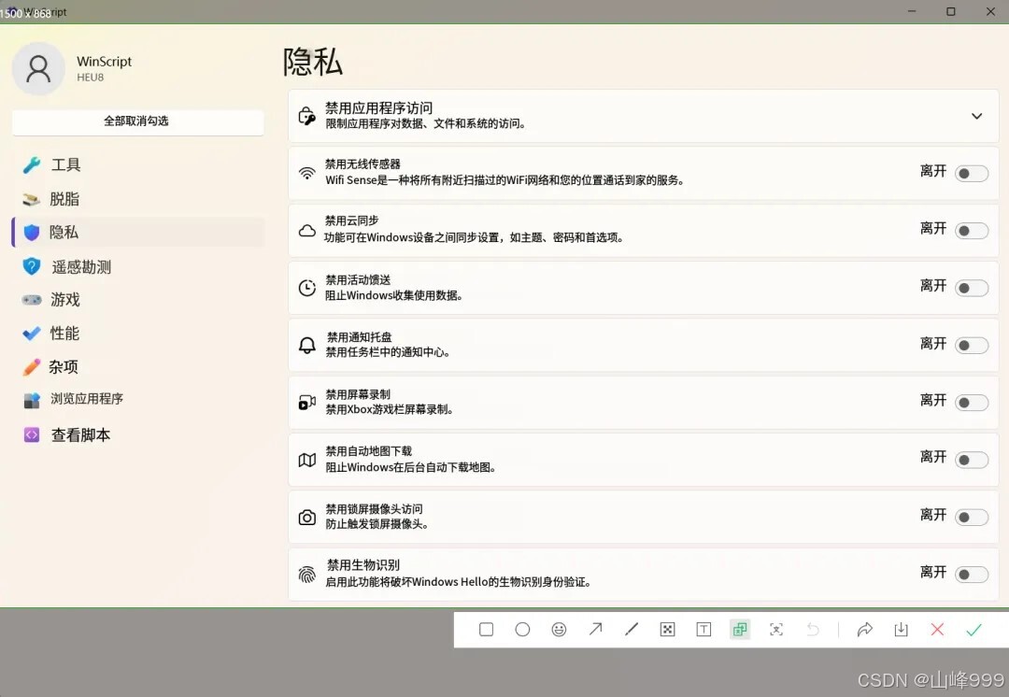Confirm screenshot with green checkmark
This screenshot has height=697, width=1009.
click(x=973, y=630)
